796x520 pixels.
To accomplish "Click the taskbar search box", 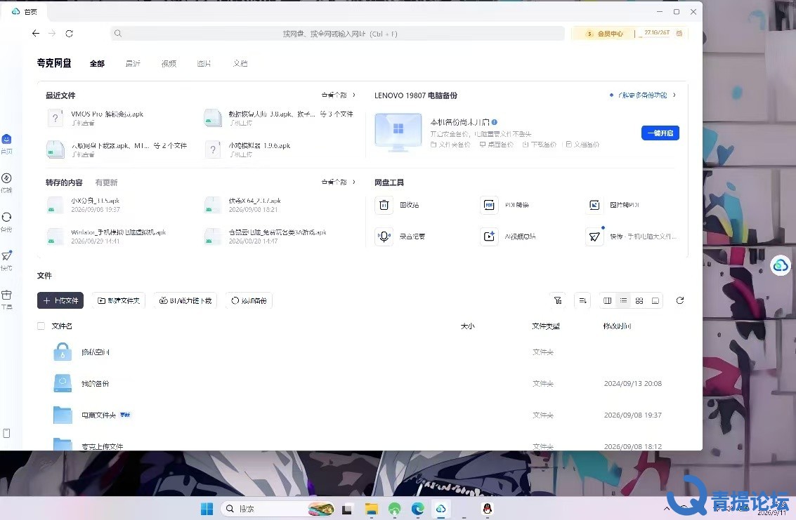I will [278, 509].
